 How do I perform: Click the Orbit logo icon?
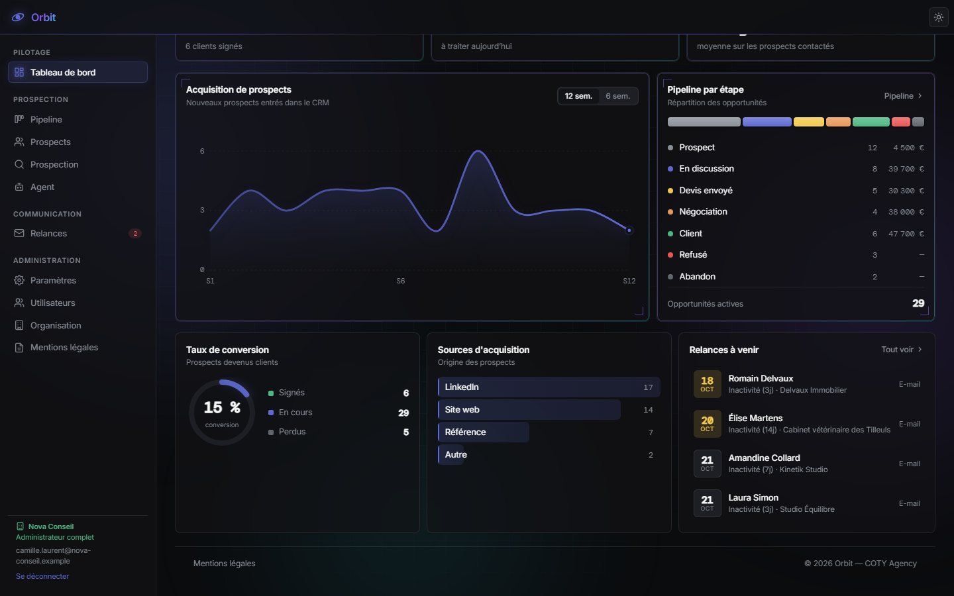18,17
